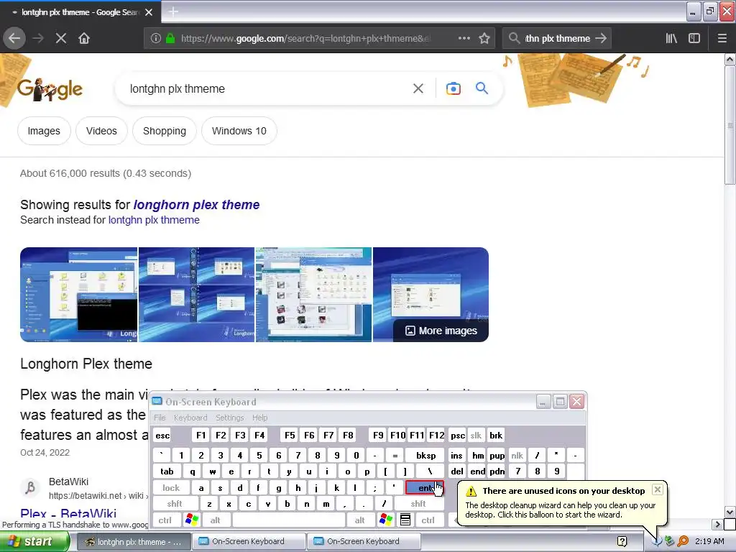Filter results by Images

(x=44, y=131)
